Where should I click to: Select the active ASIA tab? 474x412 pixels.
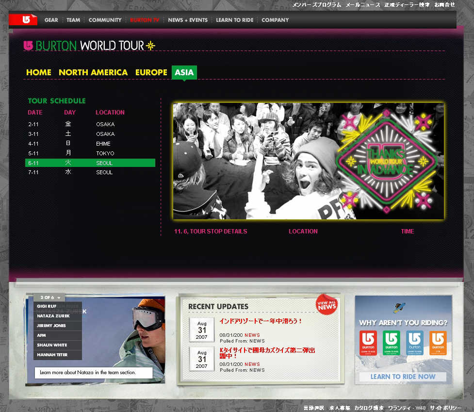point(184,72)
